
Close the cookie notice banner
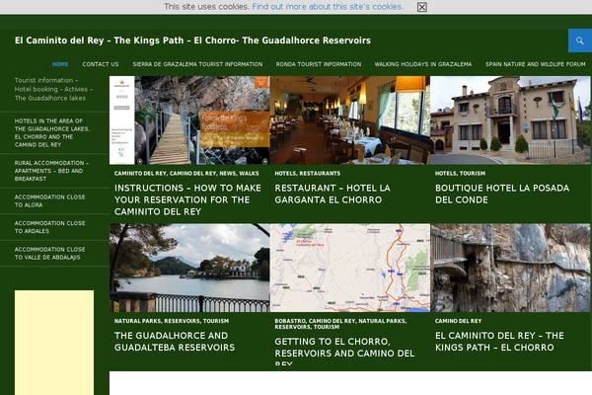coord(422,7)
